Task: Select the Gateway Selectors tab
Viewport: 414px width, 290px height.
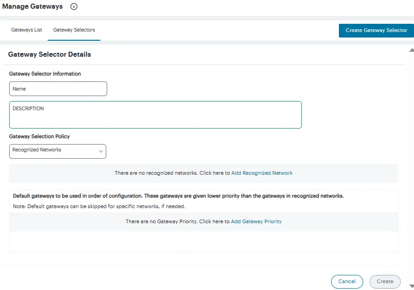Action: tap(74, 30)
